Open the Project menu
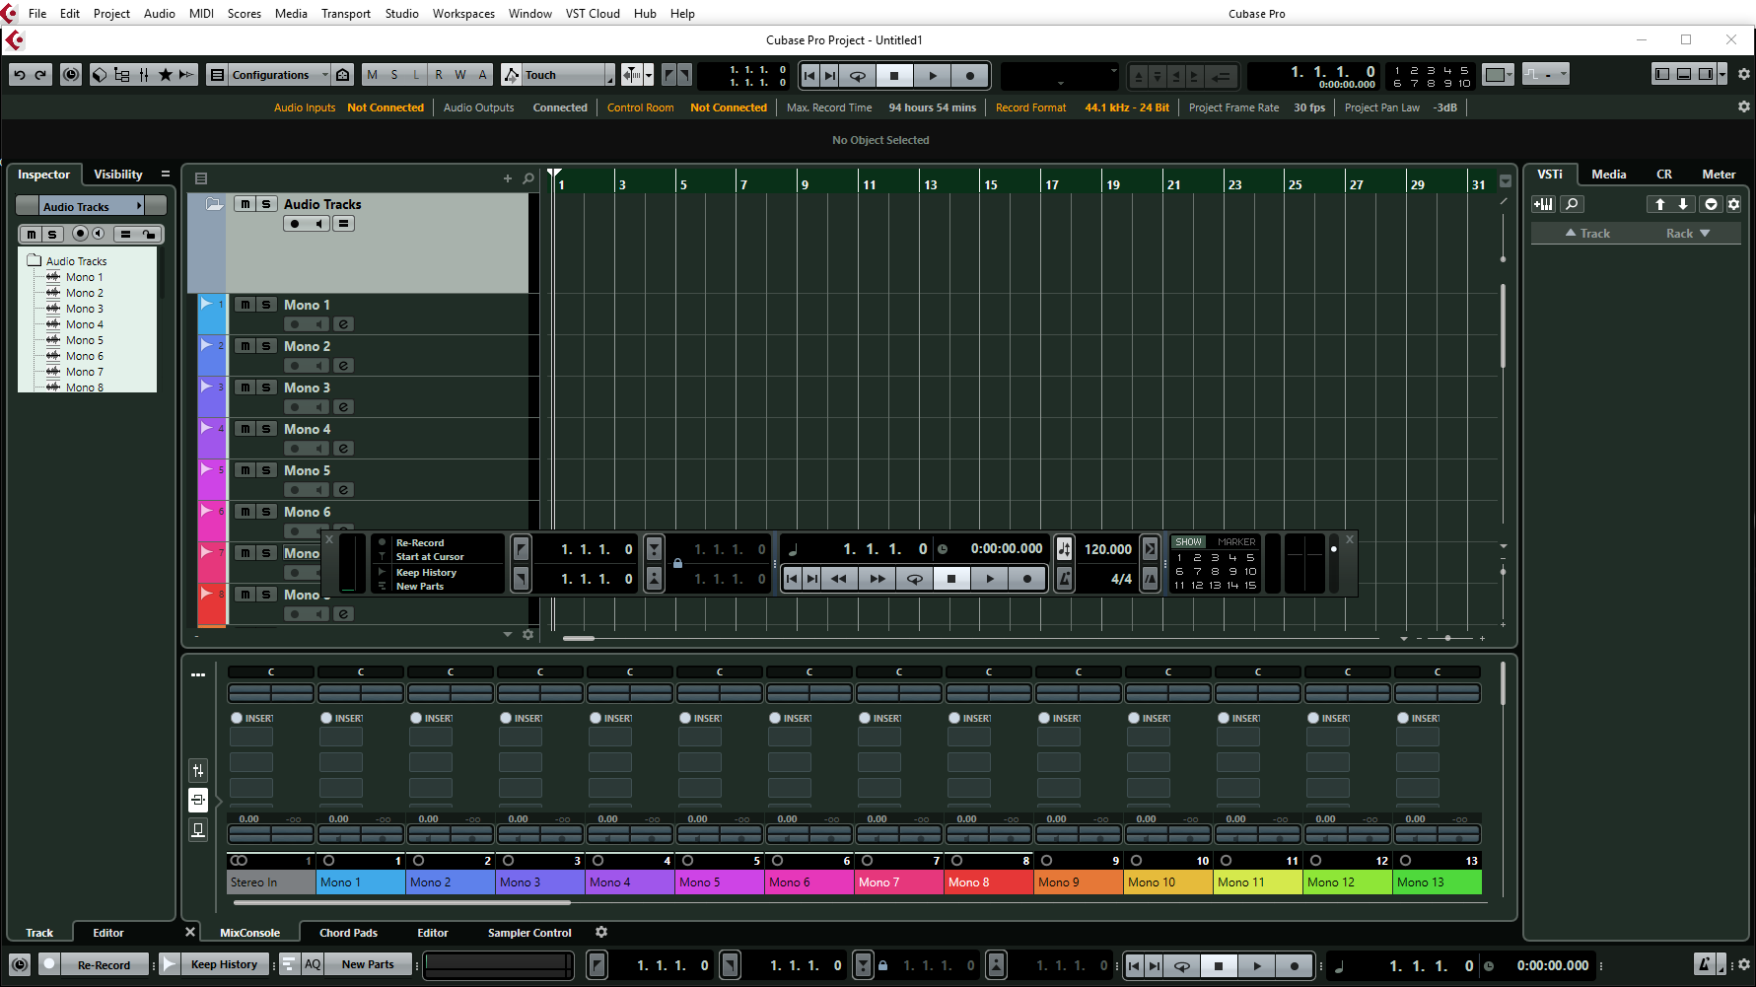The height and width of the screenshot is (987, 1756). coord(111,13)
